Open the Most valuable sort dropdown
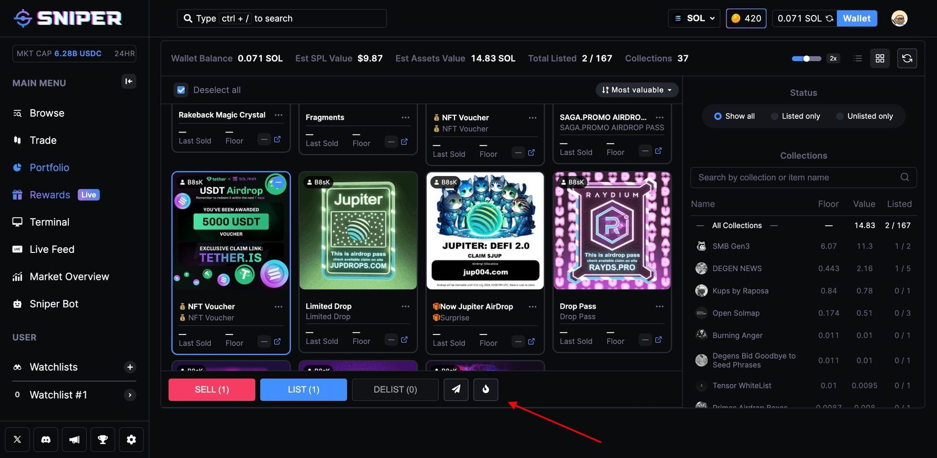Viewport: 937px width, 458px height. point(637,89)
